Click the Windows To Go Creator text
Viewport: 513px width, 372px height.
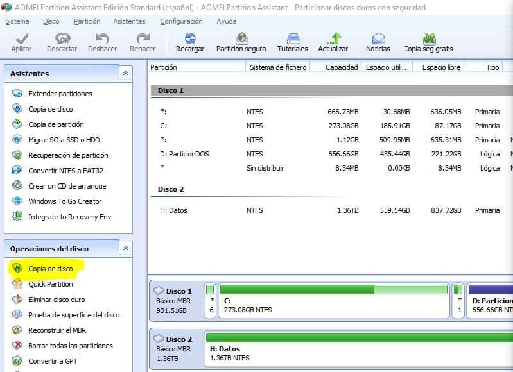pos(65,201)
